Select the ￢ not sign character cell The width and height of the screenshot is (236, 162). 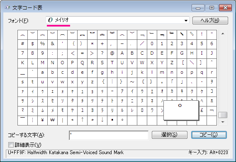(x=212, y=111)
